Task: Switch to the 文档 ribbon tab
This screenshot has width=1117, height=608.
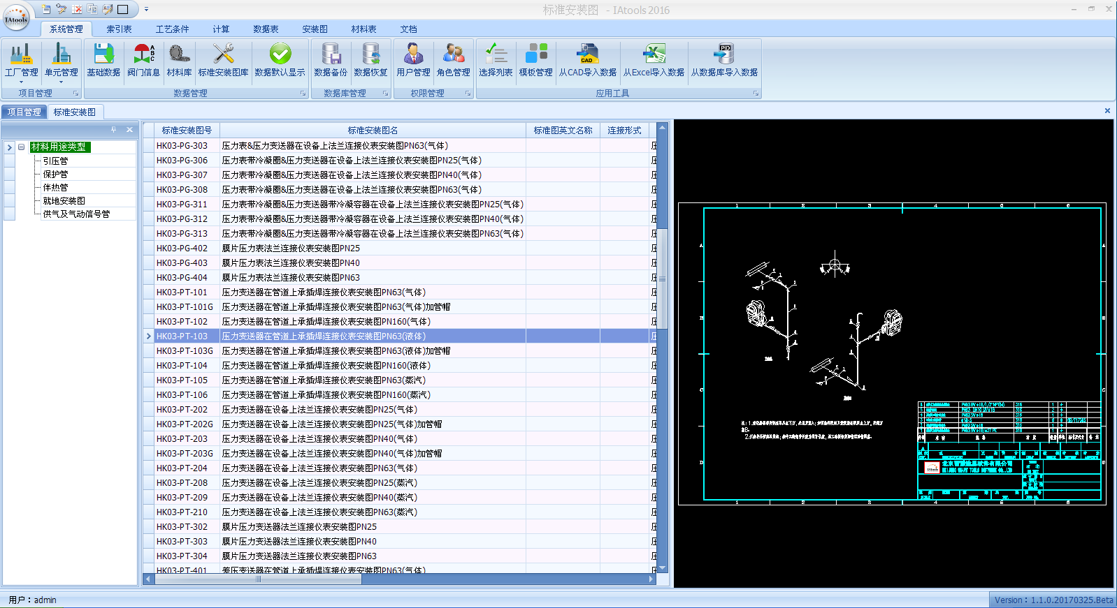Action: tap(408, 29)
